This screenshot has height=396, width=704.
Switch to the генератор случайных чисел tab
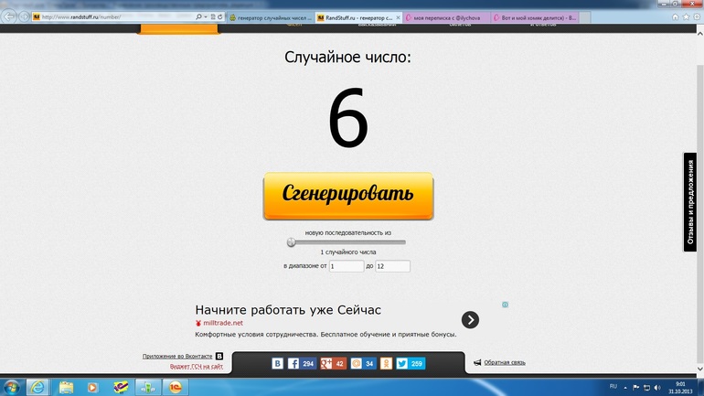[271, 17]
